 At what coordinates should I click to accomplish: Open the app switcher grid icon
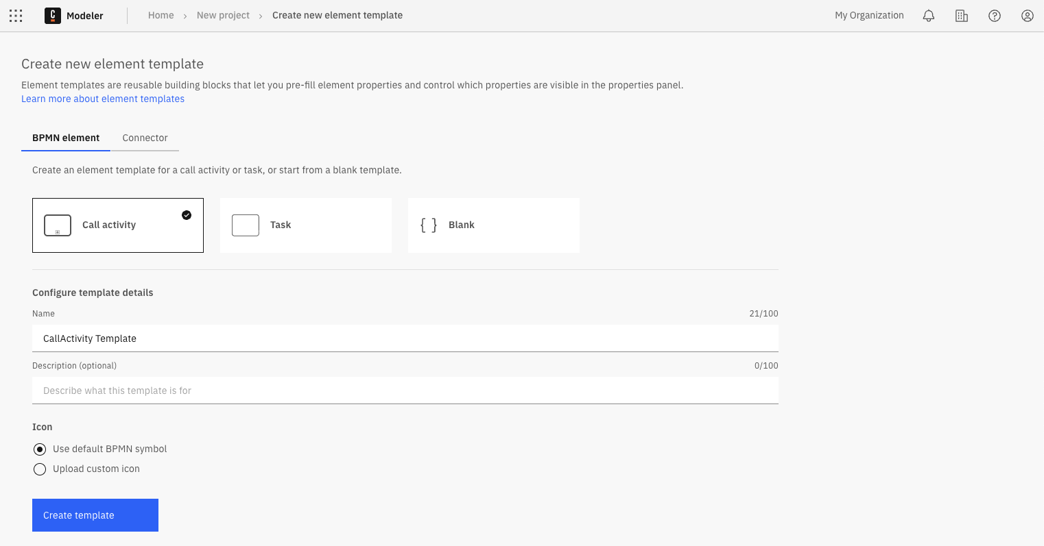tap(16, 16)
